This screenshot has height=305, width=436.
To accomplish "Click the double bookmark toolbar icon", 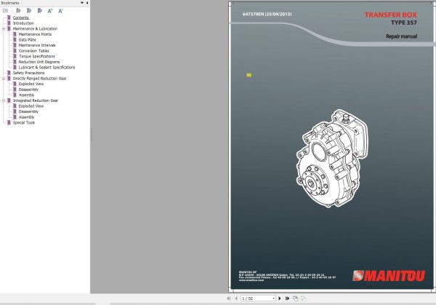I will (29, 11).
